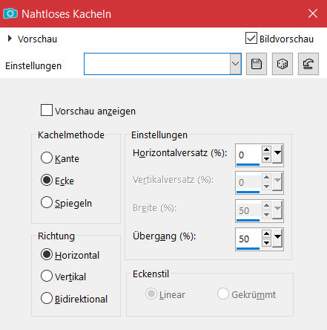The image size is (327, 330).
Task: Click the Horizontalversatz value field
Action: [248, 155]
